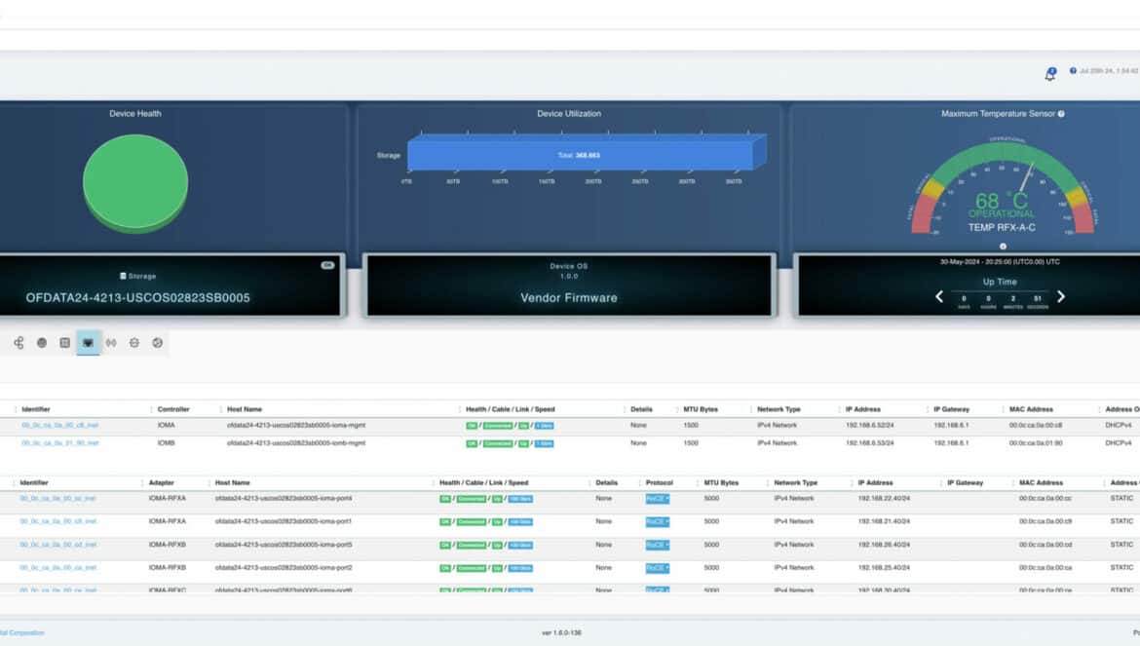Open the identifier link for host ioma-mgmt
1140x646 pixels.
59,425
